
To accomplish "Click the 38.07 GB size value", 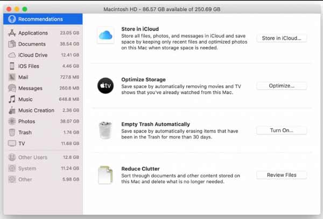I will point(69,121).
